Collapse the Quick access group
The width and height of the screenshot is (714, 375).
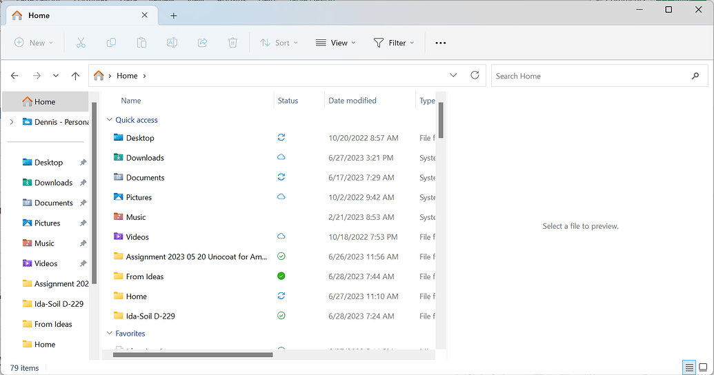click(x=109, y=120)
